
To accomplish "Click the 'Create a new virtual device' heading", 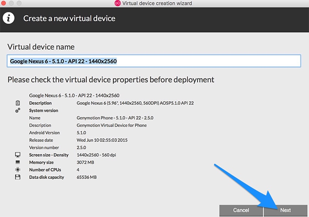I will (x=69, y=18).
